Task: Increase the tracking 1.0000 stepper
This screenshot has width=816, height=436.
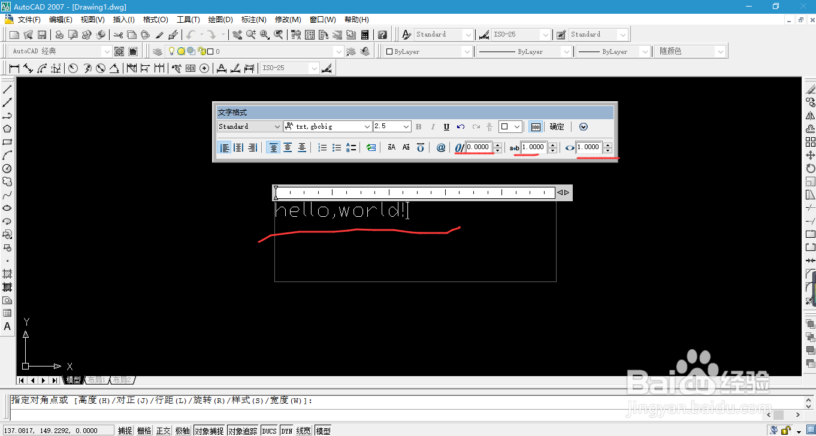Action: [552, 145]
